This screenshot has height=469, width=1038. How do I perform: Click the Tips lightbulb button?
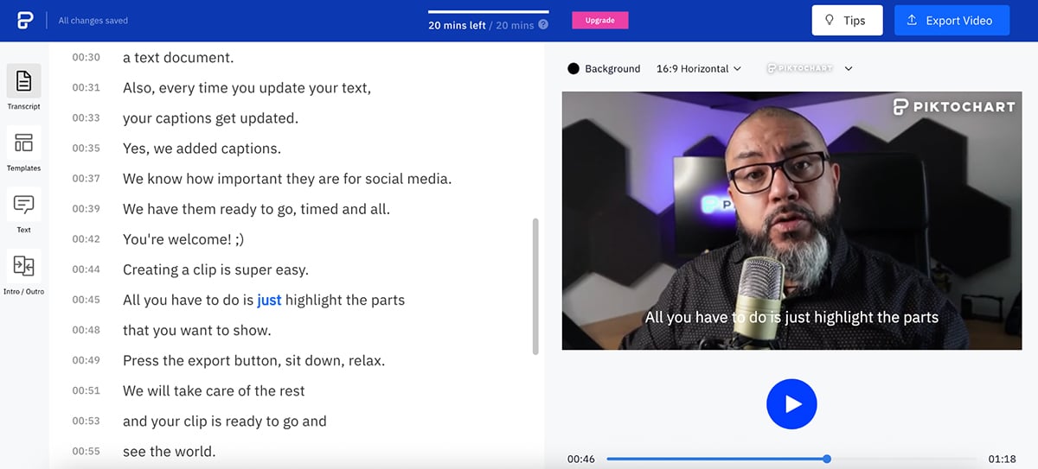point(846,21)
